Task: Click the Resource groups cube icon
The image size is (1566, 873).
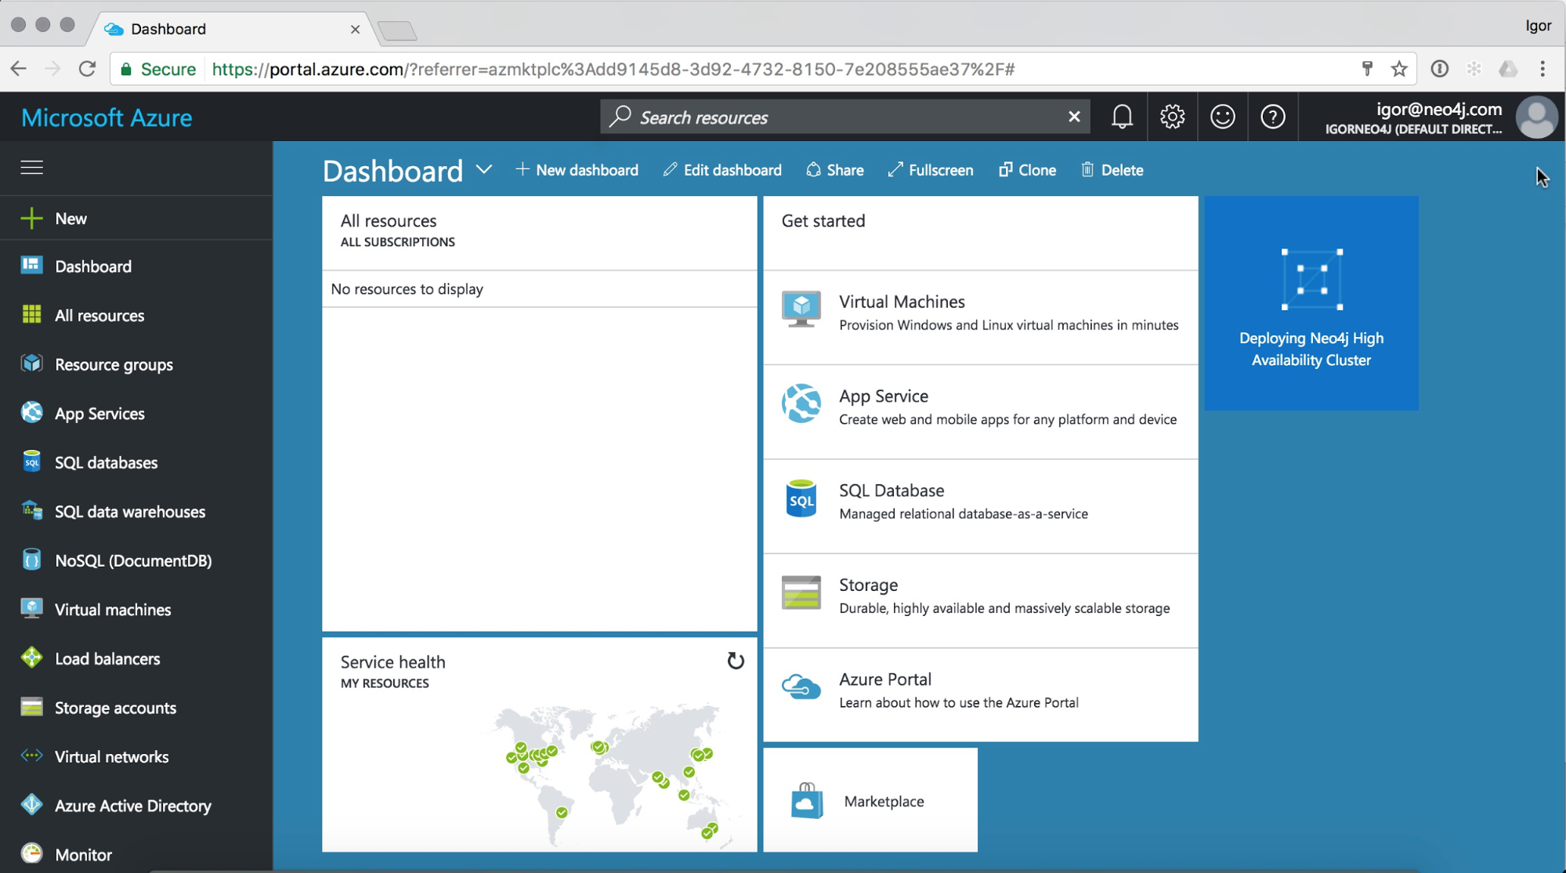Action: pos(31,364)
